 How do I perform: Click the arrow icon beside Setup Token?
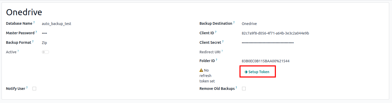246,72
